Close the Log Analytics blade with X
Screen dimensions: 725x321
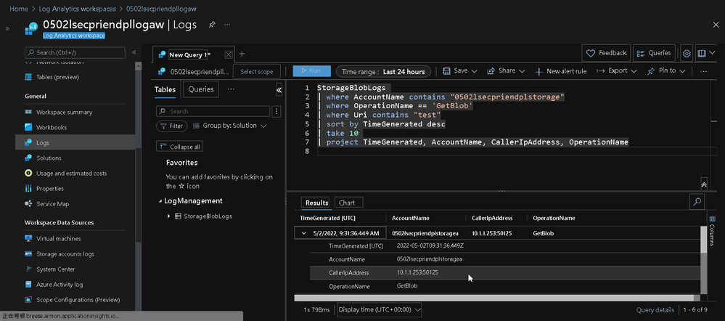716,25
